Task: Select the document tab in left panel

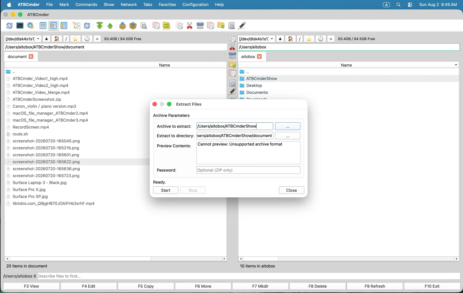Action: coord(17,56)
